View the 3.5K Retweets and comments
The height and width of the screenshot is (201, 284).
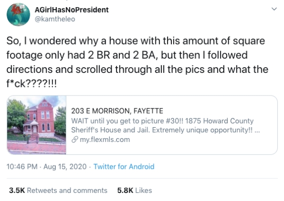pos(58,190)
